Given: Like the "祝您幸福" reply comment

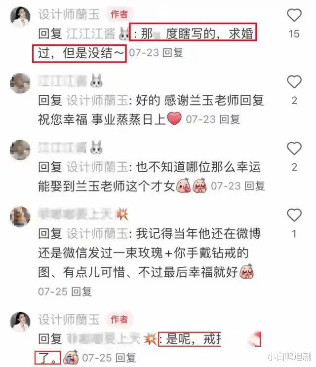Looking at the screenshot, I should (x=294, y=82).
